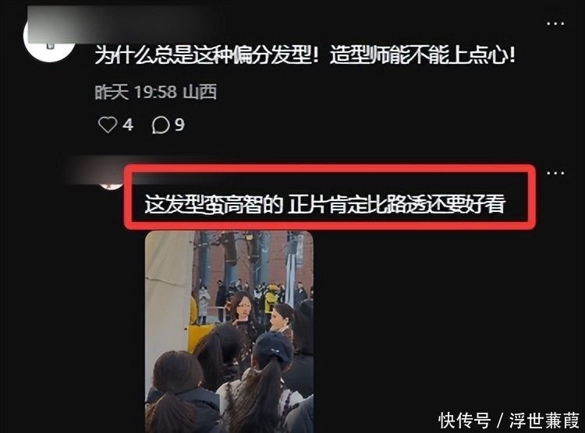Viewport: 585px width, 433px height.
Task: Select the reply text 这发型蛮高智的
Action: point(214,204)
